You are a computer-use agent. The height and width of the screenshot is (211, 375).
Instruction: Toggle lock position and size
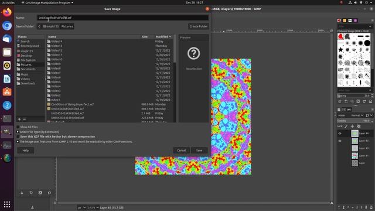(x=352, y=127)
